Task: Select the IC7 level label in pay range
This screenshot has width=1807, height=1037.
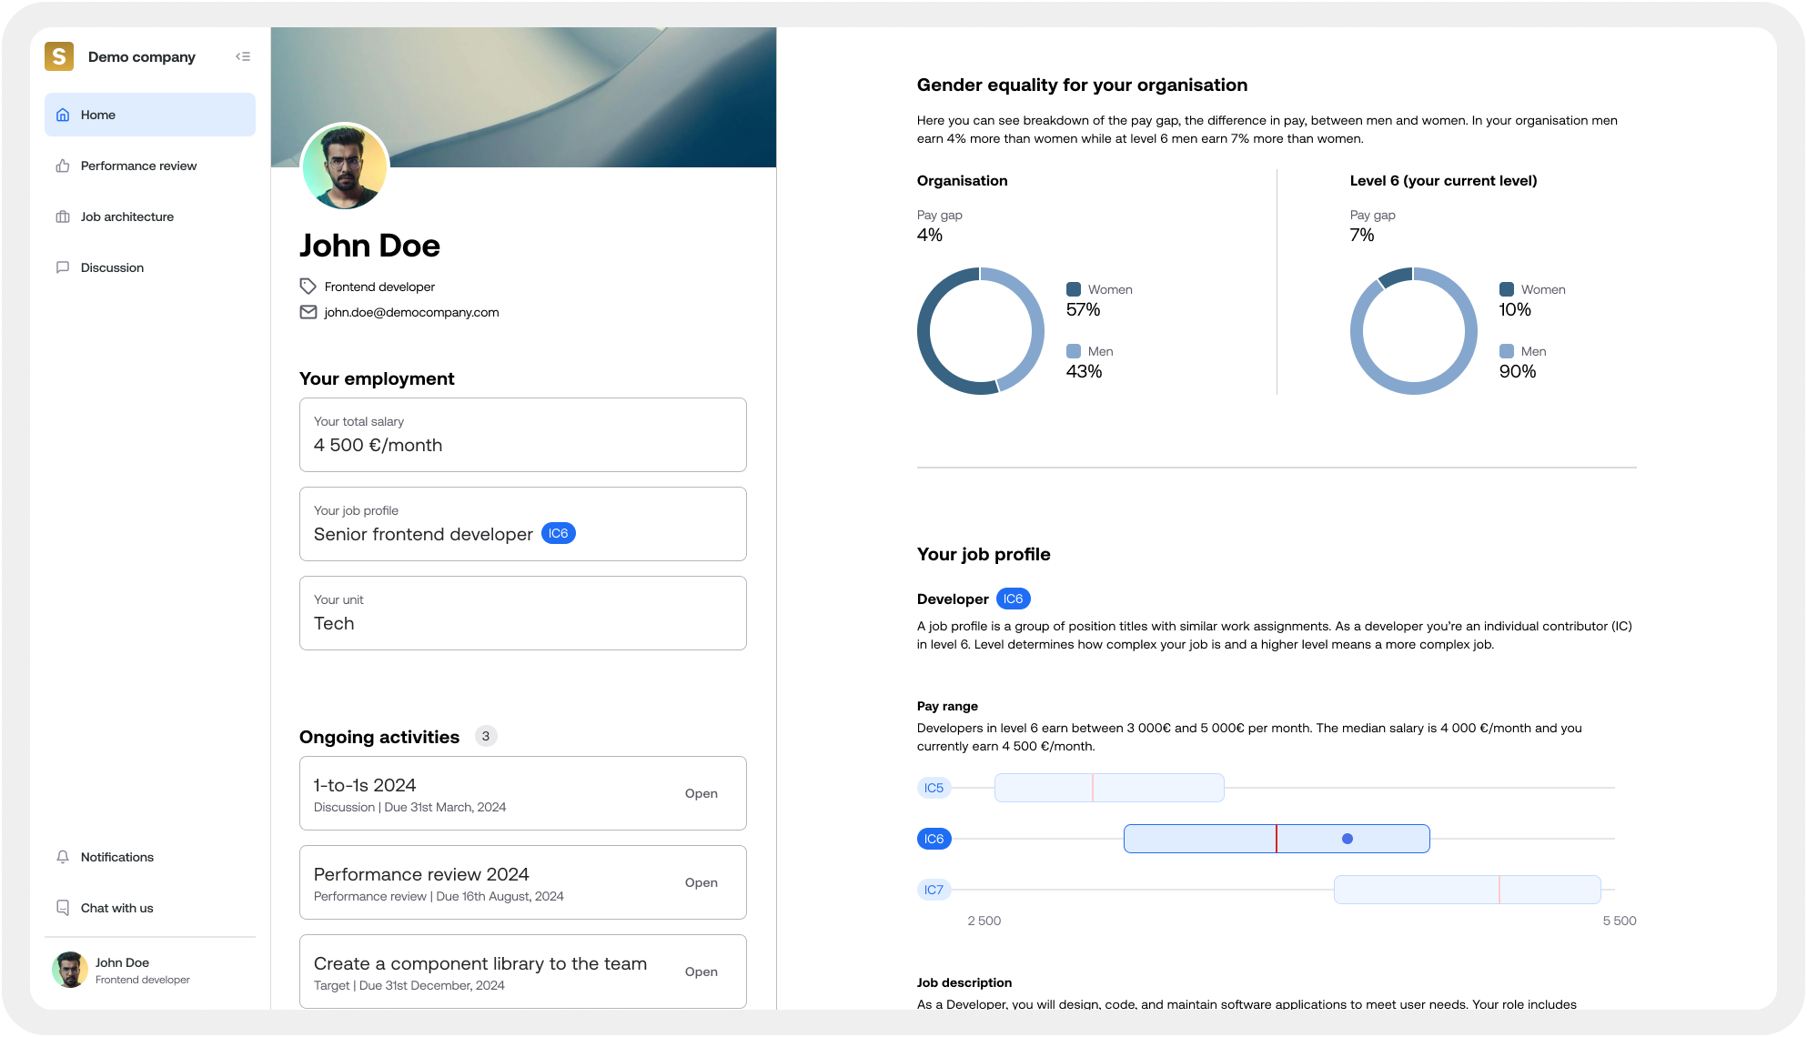Action: point(934,890)
